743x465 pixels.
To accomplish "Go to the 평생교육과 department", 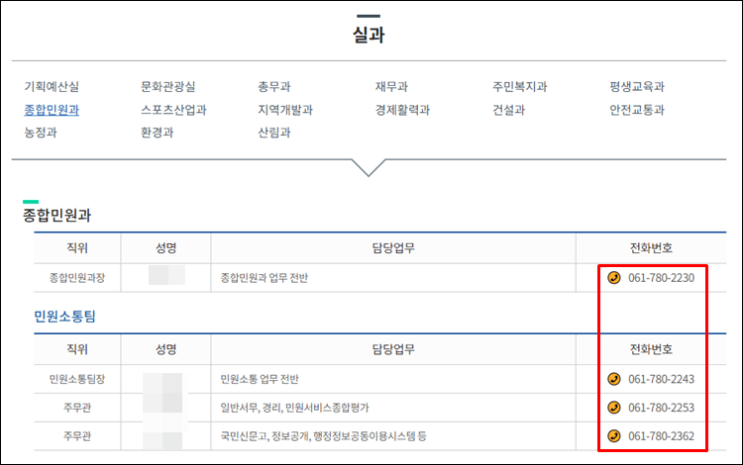I will click(x=637, y=86).
